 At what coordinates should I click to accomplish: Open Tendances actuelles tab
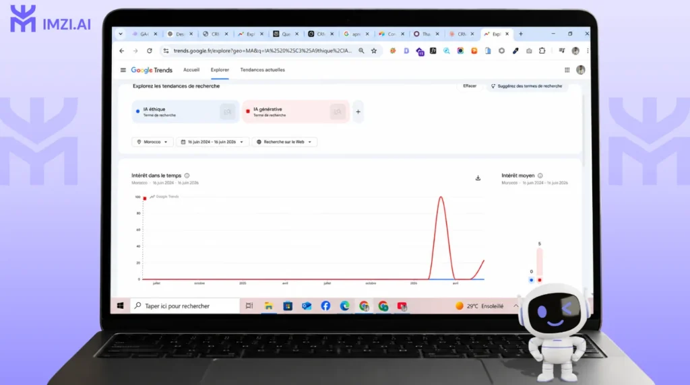(x=262, y=70)
